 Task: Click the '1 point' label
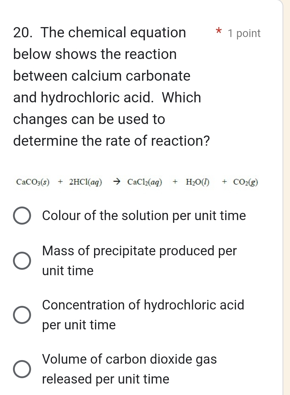[x=244, y=33]
